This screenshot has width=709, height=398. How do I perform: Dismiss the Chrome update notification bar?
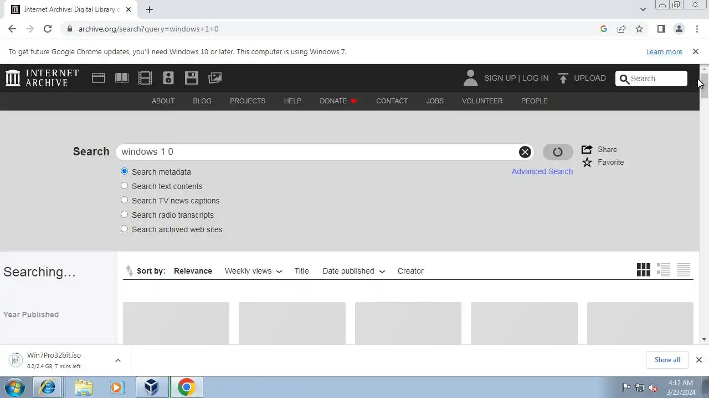[696, 51]
